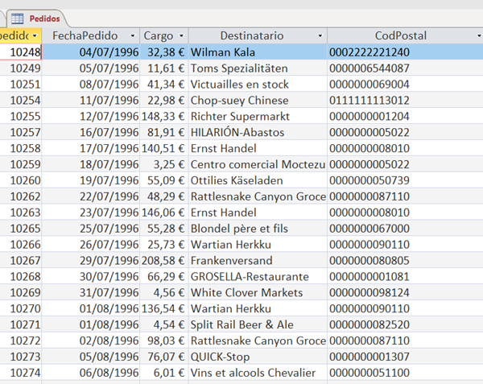Open the Cargo column dropdown arrow
483x384 pixels.
180,36
